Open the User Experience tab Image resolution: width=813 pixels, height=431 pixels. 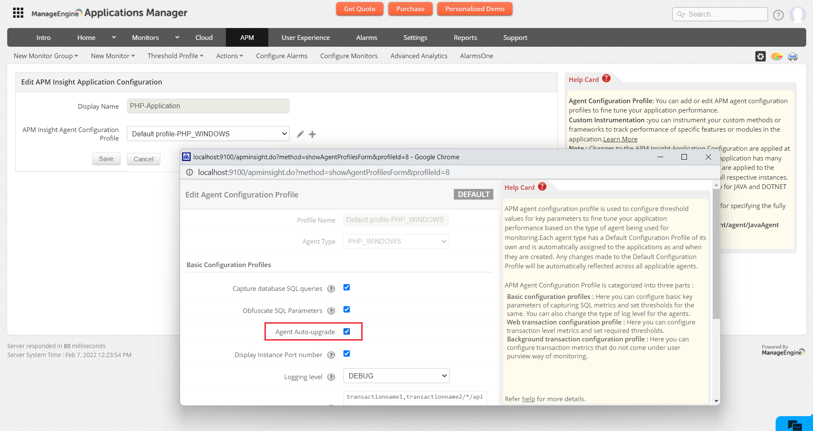tap(306, 37)
